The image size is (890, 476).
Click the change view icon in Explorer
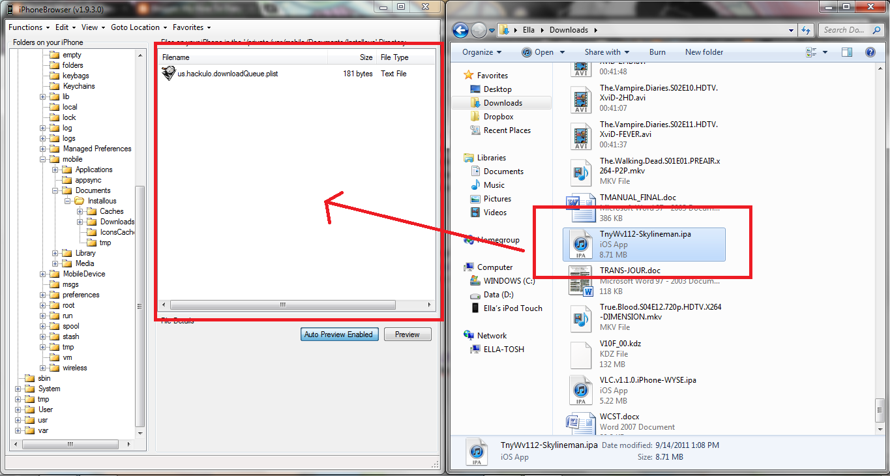(x=812, y=52)
